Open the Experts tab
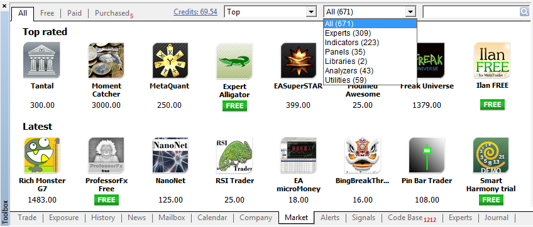Viewport: 533px width, 227px height. (x=460, y=218)
